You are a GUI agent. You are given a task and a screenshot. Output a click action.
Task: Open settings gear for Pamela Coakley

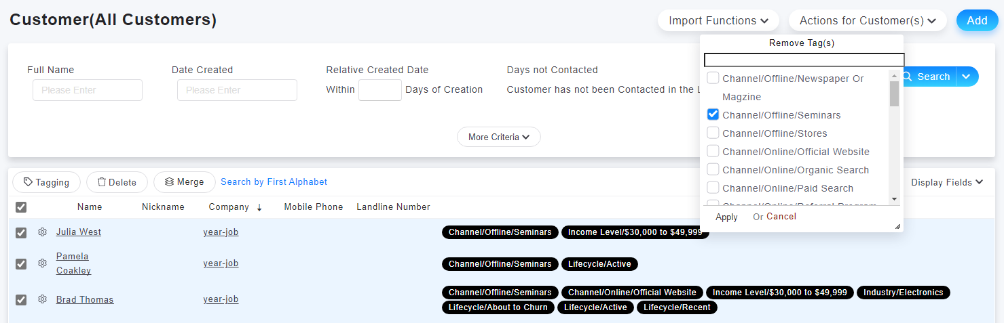pyautogui.click(x=42, y=263)
